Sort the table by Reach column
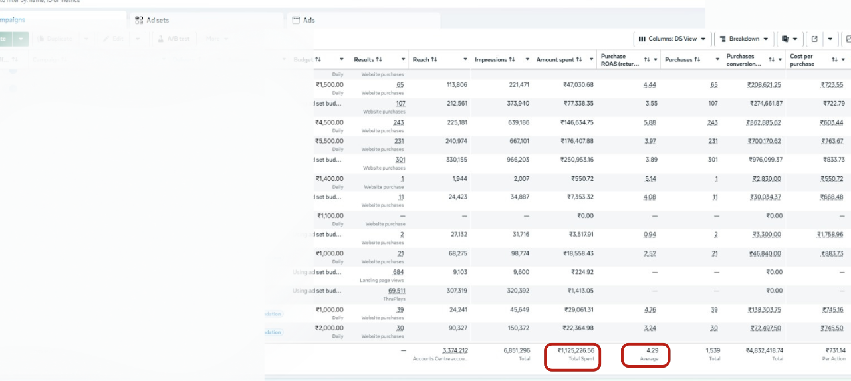 pyautogui.click(x=434, y=60)
